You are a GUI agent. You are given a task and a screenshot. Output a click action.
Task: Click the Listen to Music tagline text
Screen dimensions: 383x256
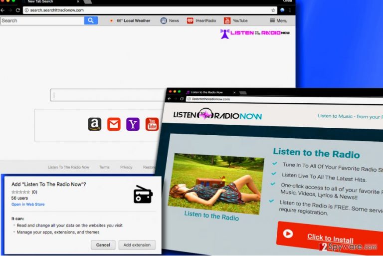coord(350,116)
